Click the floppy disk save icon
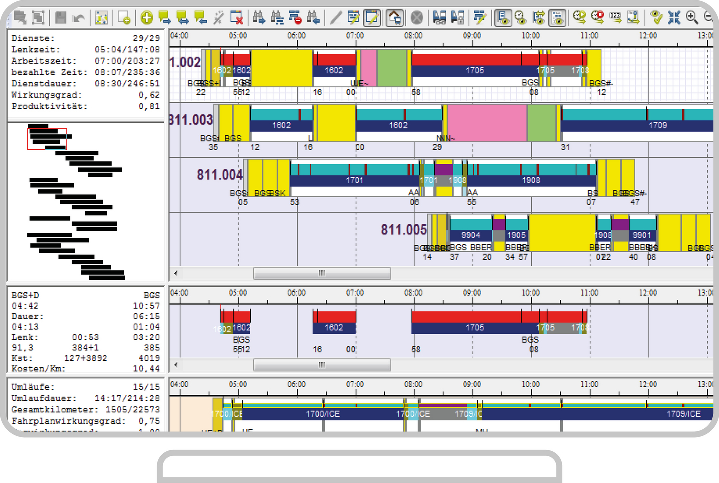The image size is (719, 483). (61, 18)
